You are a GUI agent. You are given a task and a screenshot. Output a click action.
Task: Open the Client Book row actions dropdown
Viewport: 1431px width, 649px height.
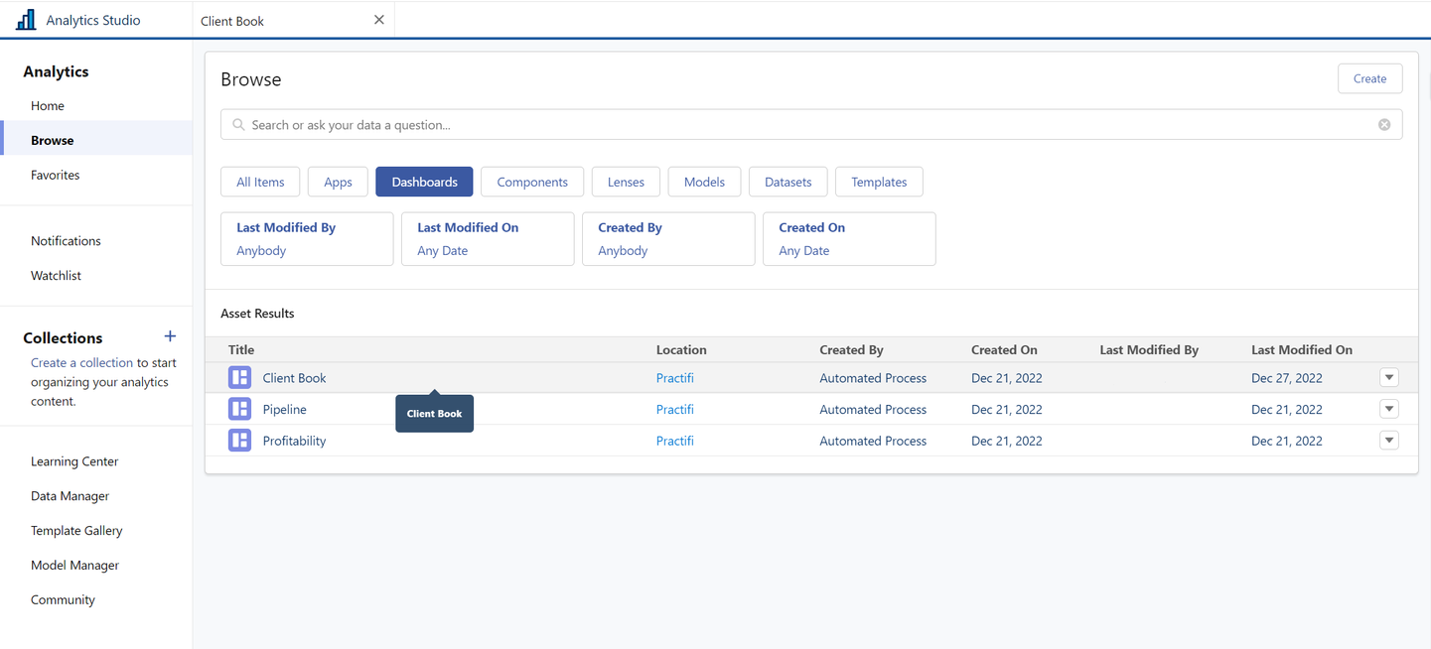click(x=1389, y=377)
